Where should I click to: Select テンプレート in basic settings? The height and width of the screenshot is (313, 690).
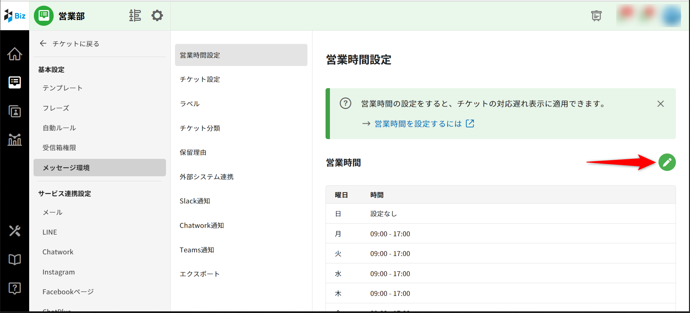click(62, 88)
